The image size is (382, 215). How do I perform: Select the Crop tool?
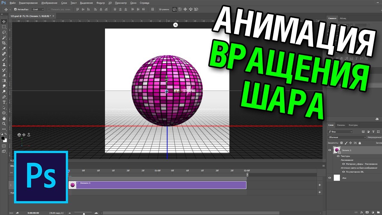tap(4, 43)
